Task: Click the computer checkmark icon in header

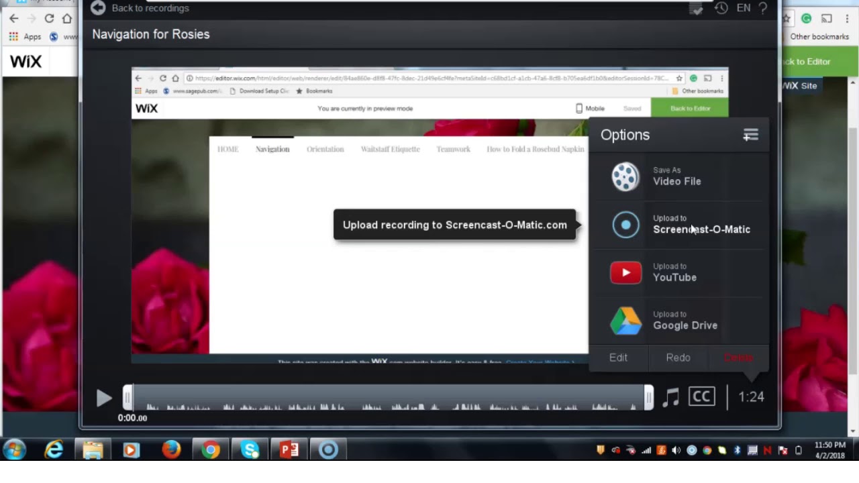Action: (696, 8)
